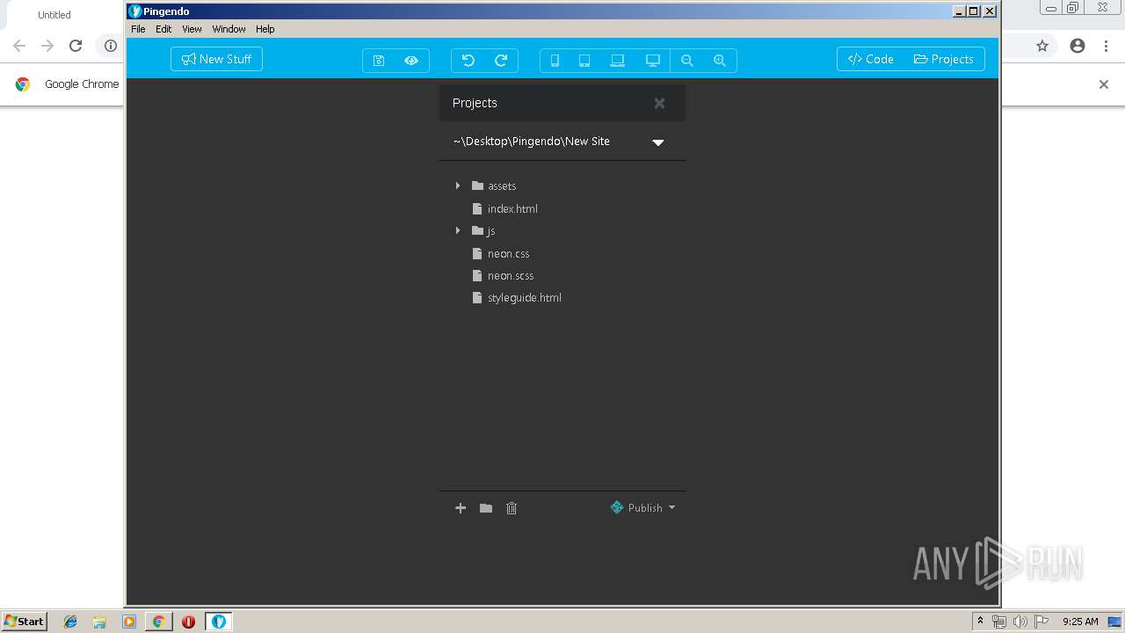Open the action center flag icon
Image resolution: width=1125 pixels, height=633 pixels.
(1041, 622)
